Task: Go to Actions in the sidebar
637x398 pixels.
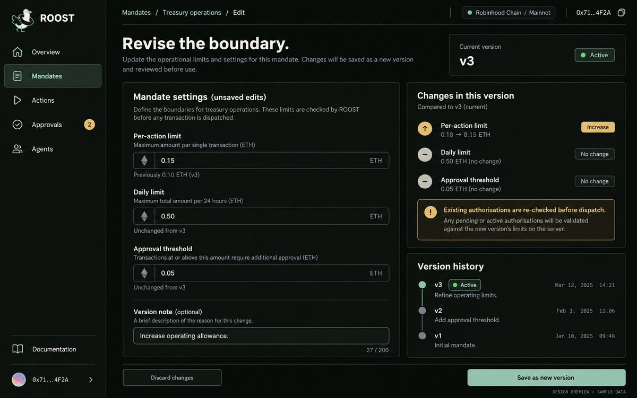Action: 53,100
